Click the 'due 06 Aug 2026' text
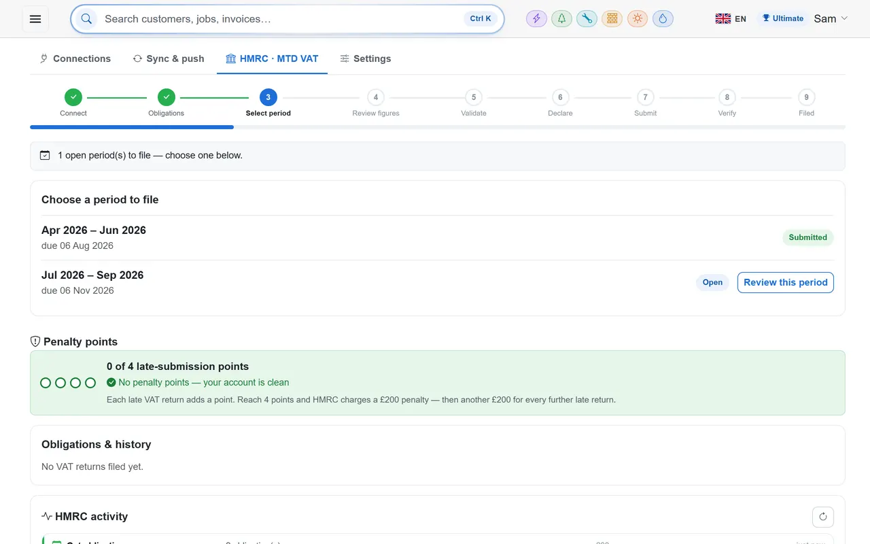Image resolution: width=870 pixels, height=544 pixels. tap(77, 245)
